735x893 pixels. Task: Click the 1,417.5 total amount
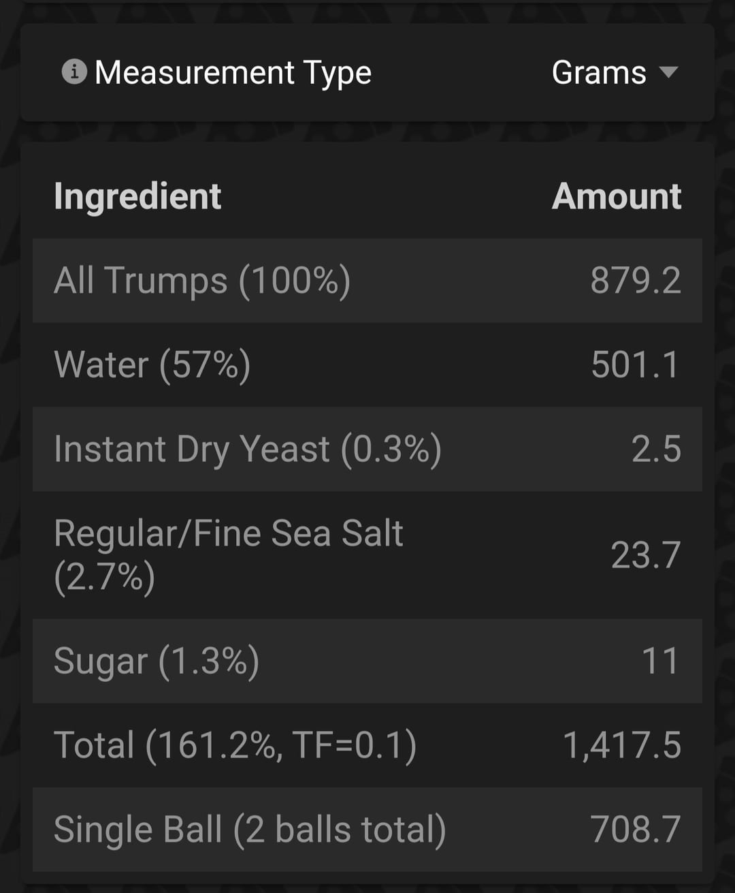click(x=622, y=745)
